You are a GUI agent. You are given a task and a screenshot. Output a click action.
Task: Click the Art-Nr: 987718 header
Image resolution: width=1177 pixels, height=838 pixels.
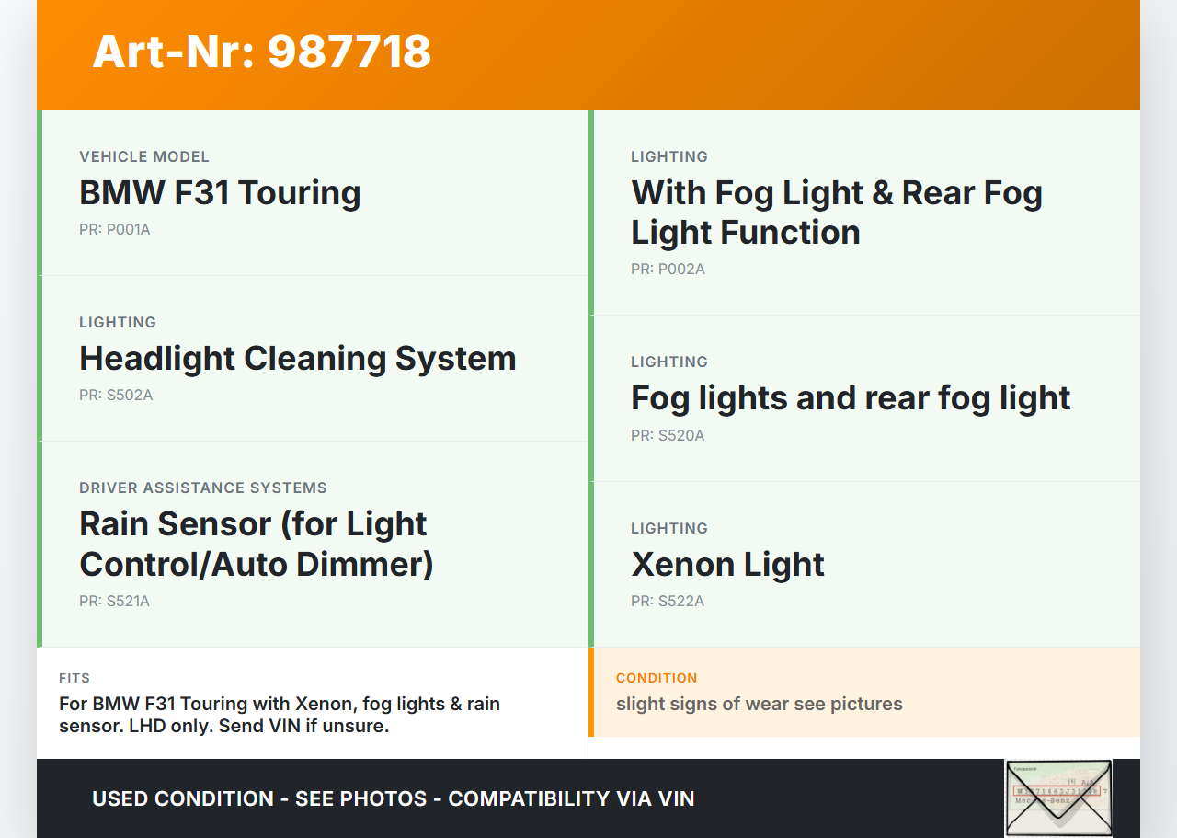pyautogui.click(x=262, y=52)
